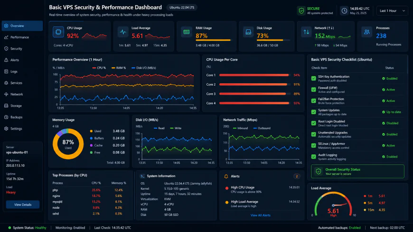The height and width of the screenshot is (232, 413).
Task: Click the Memory Usage donut chart
Action: [x=68, y=144]
